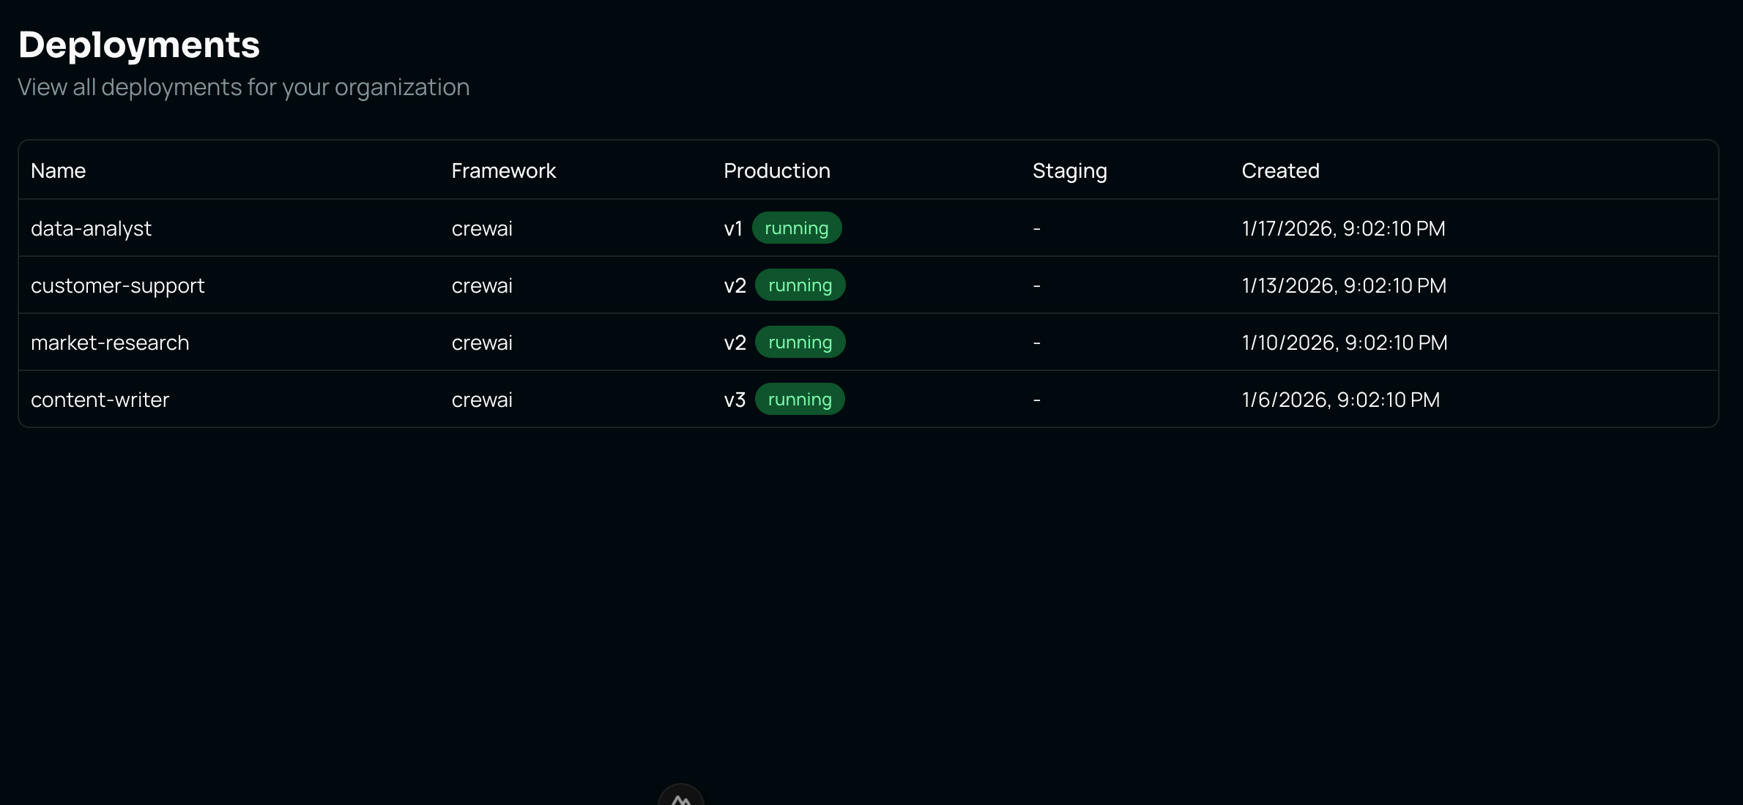This screenshot has height=805, width=1743.
Task: Click crewai framework label for data-analyst
Action: click(481, 228)
